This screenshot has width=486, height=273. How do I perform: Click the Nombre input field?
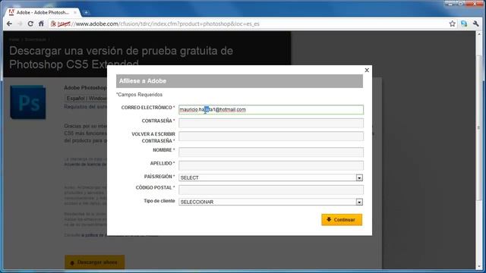coord(271,152)
